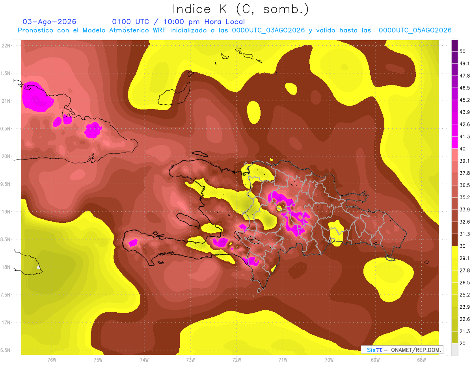Click the latitude axis label "20N"
Image resolution: width=473 pixels, height=365 pixels.
point(6,156)
